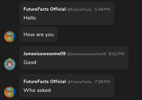Open Jamesisawesome09 display name

click(x=45, y=54)
